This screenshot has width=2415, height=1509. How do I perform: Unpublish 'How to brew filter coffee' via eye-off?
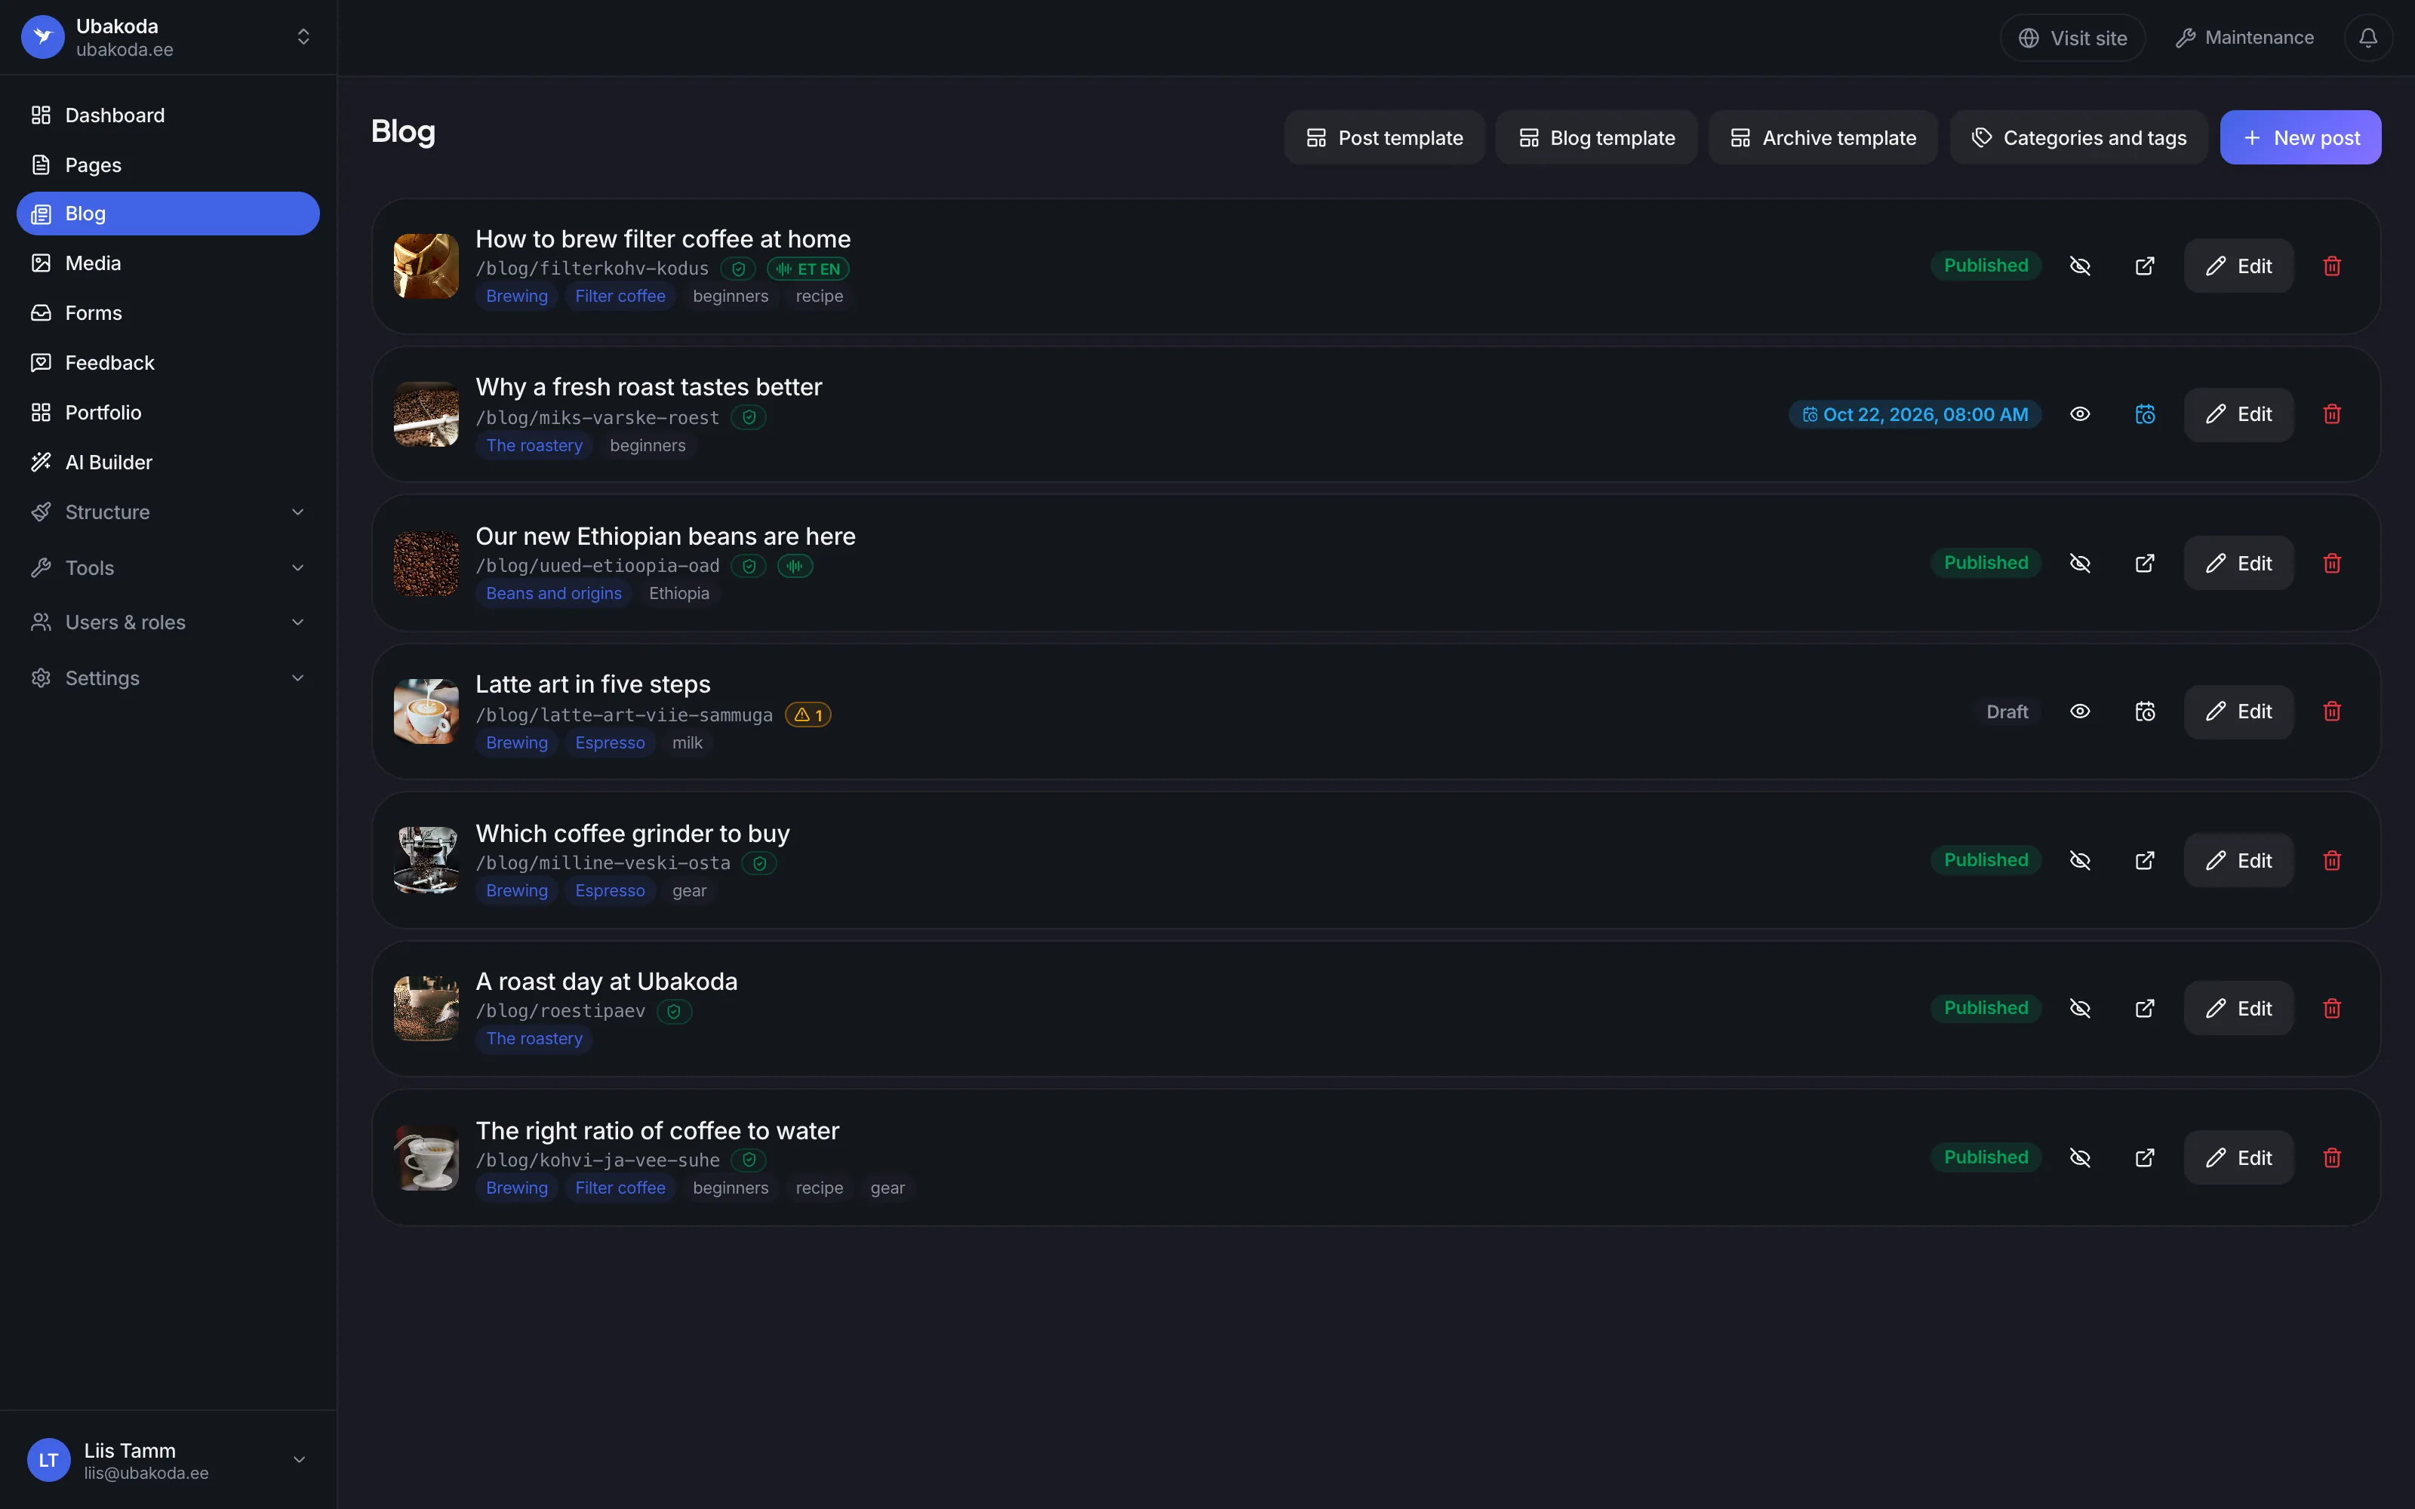(2080, 266)
